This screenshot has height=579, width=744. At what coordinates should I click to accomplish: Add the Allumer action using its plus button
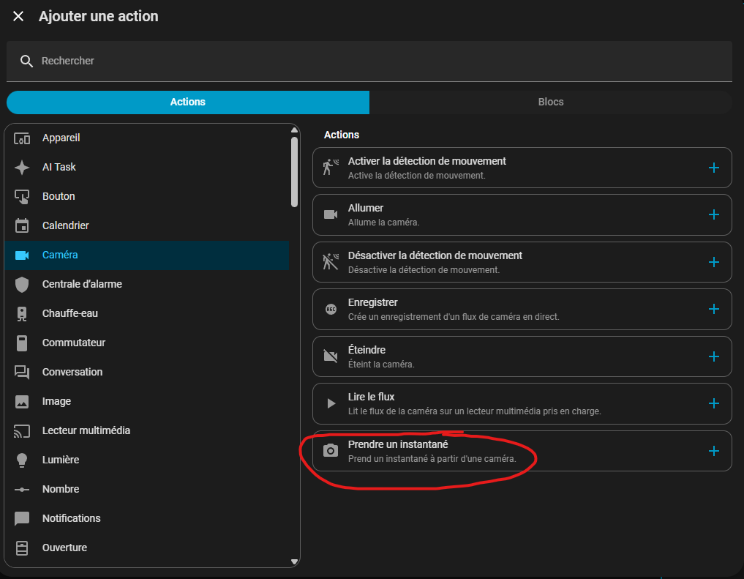click(714, 214)
